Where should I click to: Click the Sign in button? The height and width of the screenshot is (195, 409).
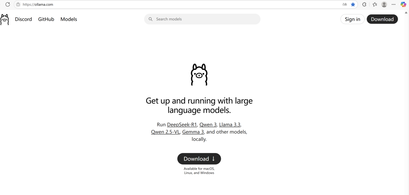tap(353, 19)
